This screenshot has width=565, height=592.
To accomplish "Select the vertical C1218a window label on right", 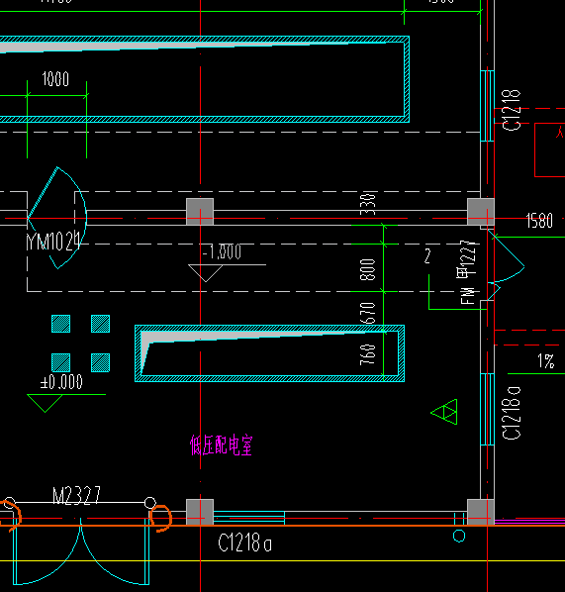I will tap(512, 413).
